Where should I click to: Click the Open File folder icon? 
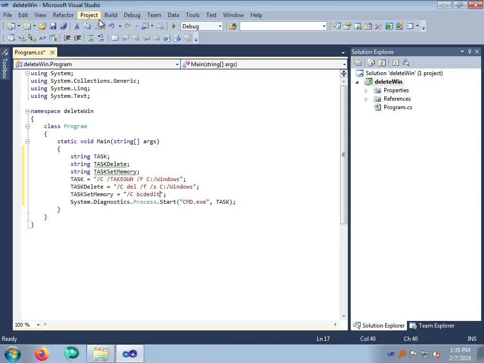coord(42,26)
